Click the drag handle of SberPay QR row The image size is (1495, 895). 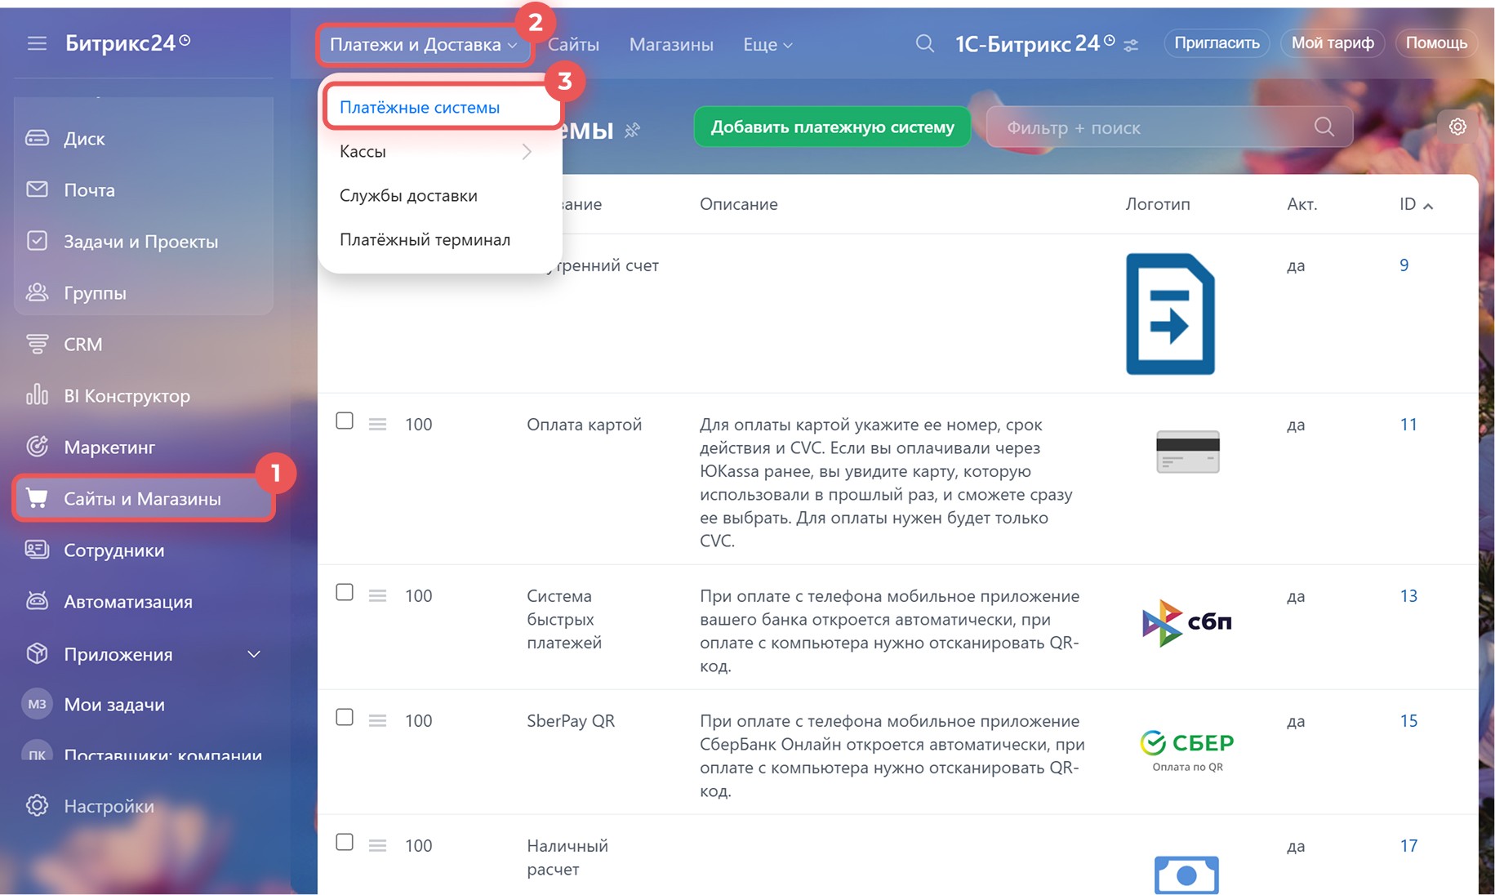tap(377, 720)
